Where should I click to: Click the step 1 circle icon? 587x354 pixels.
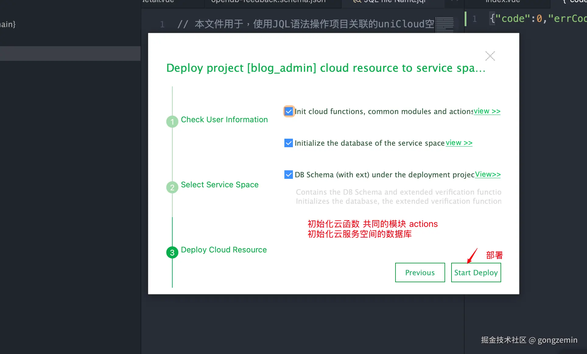tap(172, 122)
